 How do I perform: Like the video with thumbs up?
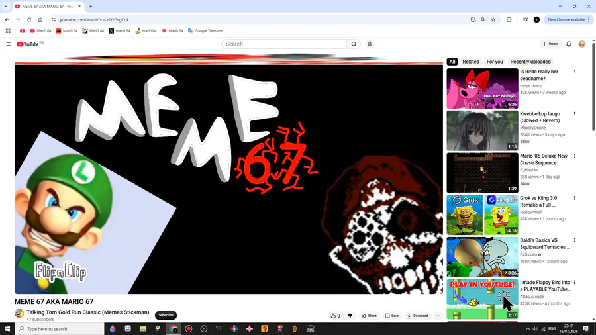tap(336, 316)
